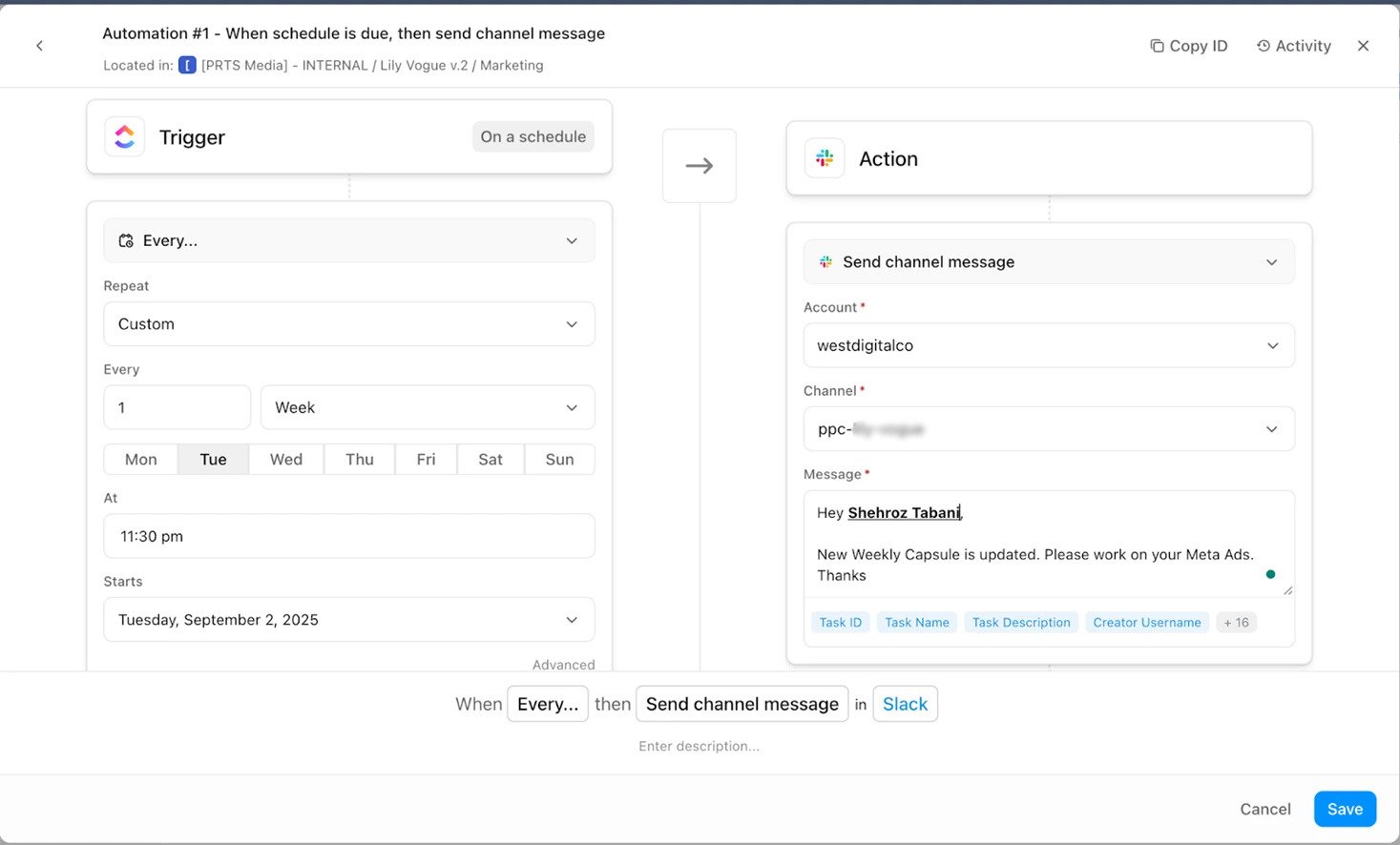Click the chevron in the Week dropdown

[x=572, y=407]
